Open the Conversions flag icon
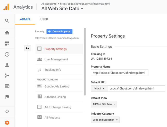This screenshot has height=127, width=167. tap(7, 97)
